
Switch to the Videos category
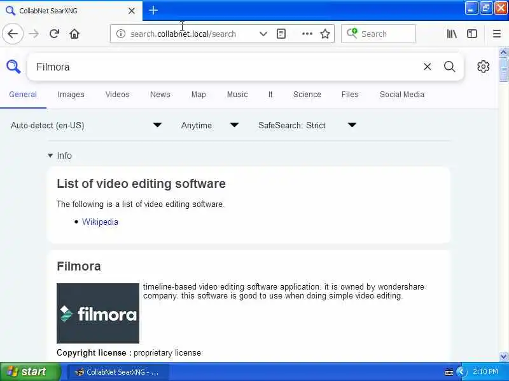tap(117, 94)
